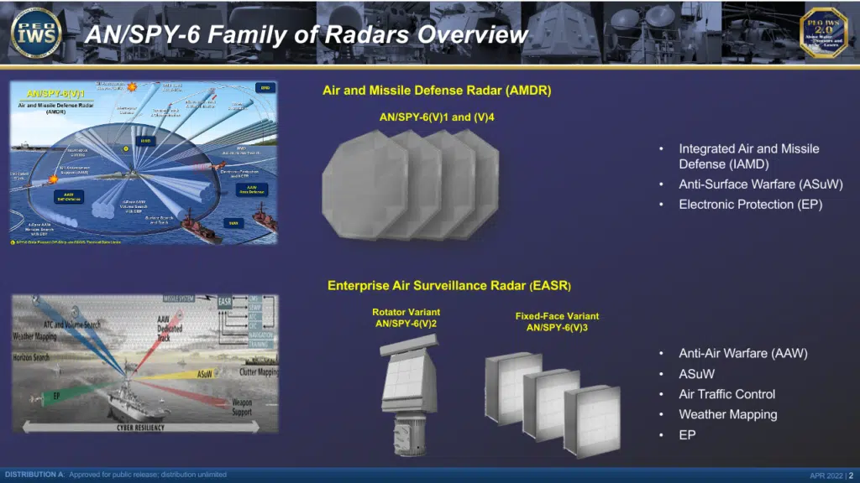Open the EASR ship mission diagram image
Screen dimensions: 860x483
[145, 364]
